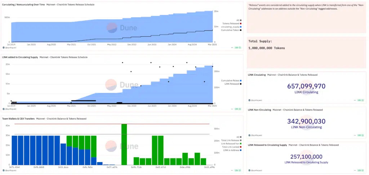Open 'LINK Non-Circulating' card title link
Image resolution: width=369 pixels, height=175 pixels.
259,110
